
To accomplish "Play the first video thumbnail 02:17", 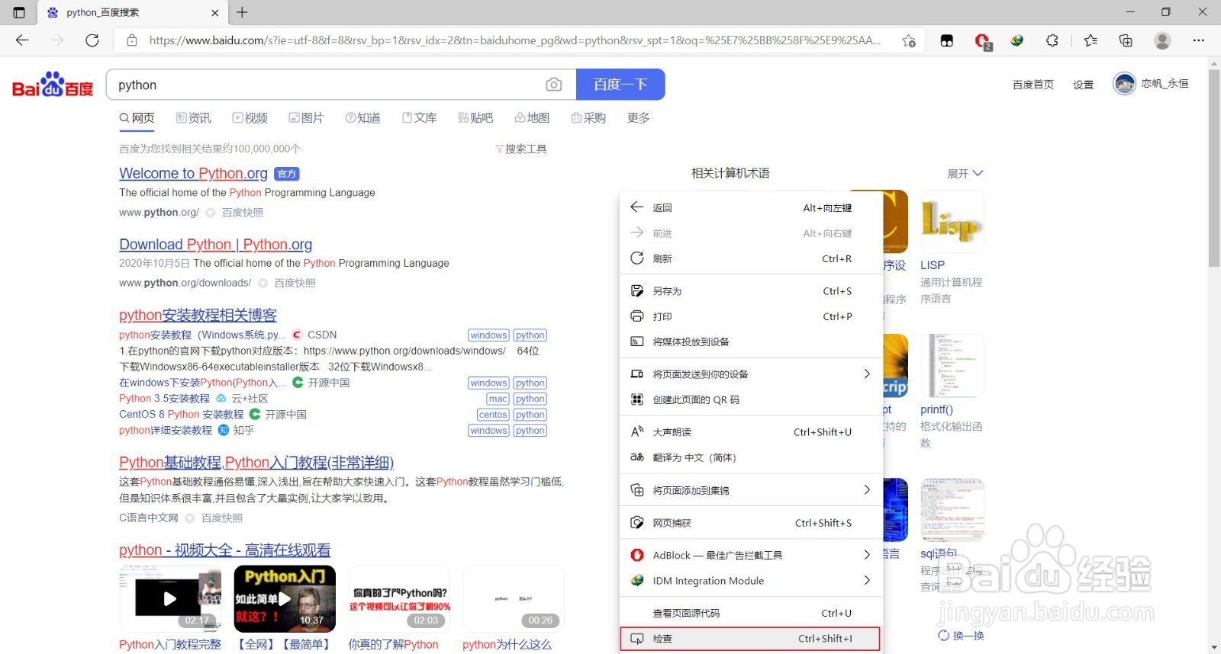I will pyautogui.click(x=170, y=599).
